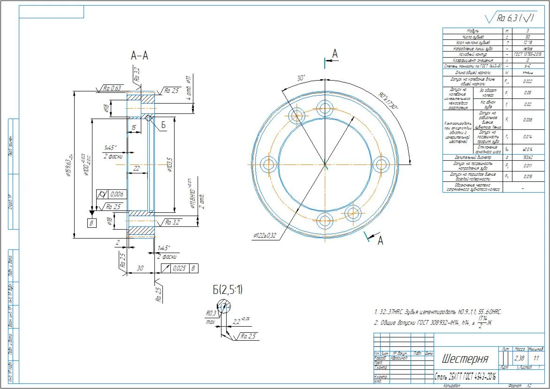Click the upper section arrow labeled A

332,58
